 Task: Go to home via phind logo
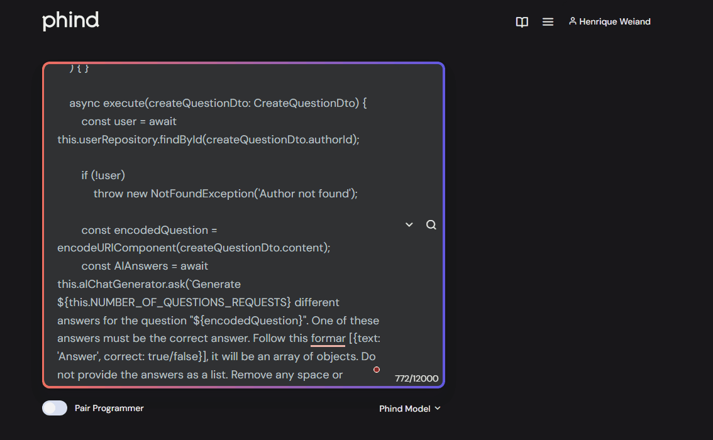70,21
